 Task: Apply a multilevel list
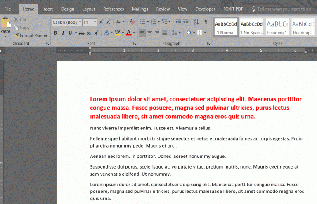(165, 22)
